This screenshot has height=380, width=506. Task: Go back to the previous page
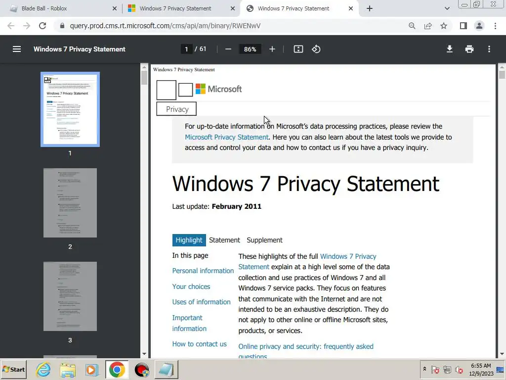tap(11, 26)
